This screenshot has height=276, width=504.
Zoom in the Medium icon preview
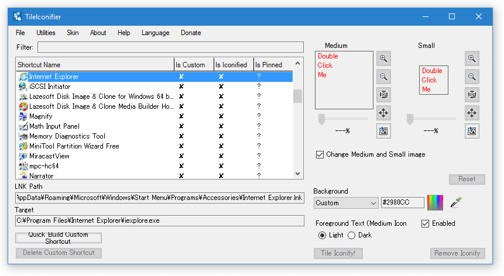(x=383, y=58)
